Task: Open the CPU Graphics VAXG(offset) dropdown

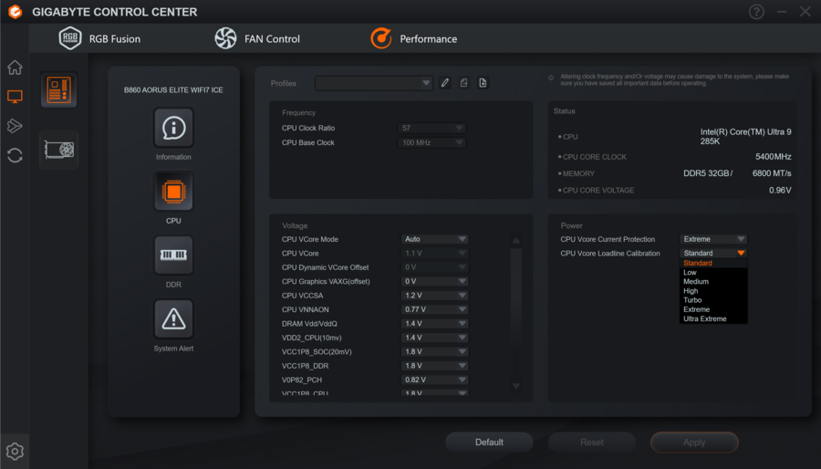Action: pos(434,282)
